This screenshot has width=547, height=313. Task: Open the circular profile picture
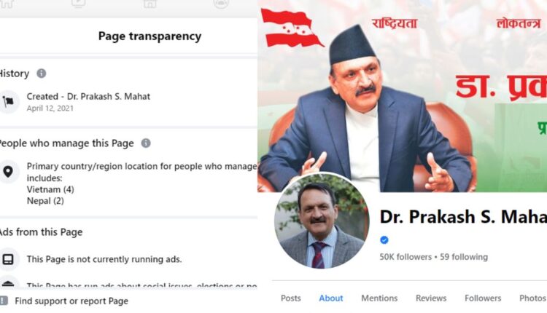322,221
